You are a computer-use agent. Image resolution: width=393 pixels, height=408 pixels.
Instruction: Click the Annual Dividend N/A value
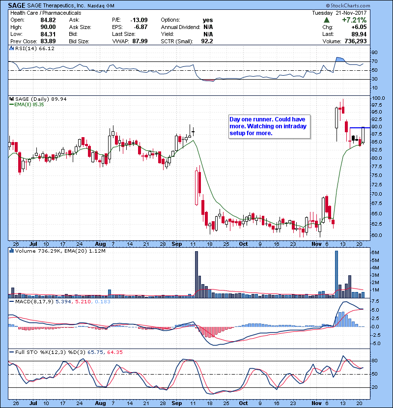[x=208, y=27]
